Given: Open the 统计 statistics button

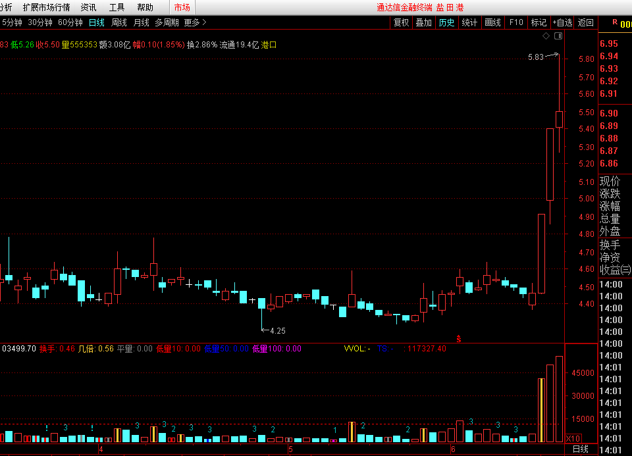Looking at the screenshot, I should coord(469,22).
